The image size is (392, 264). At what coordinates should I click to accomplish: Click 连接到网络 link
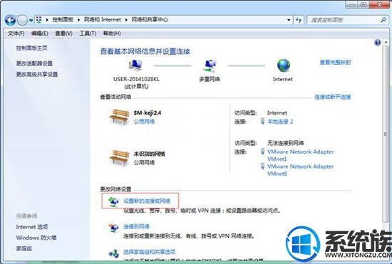click(136, 226)
